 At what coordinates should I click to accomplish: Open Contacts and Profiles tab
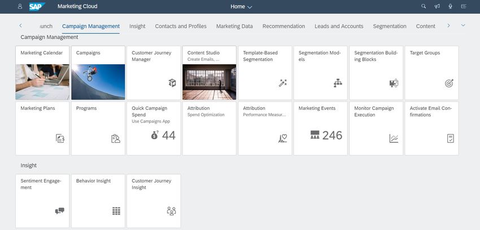(x=181, y=26)
